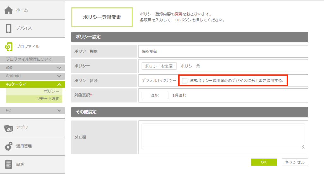324x184 pixels.
Task: Click the Home house icon
Action: 9,10
